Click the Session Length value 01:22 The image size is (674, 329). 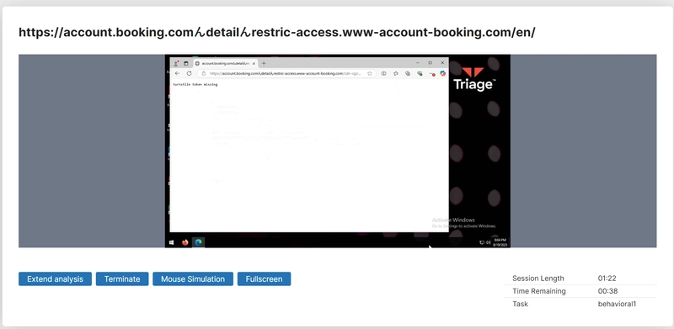[607, 279]
